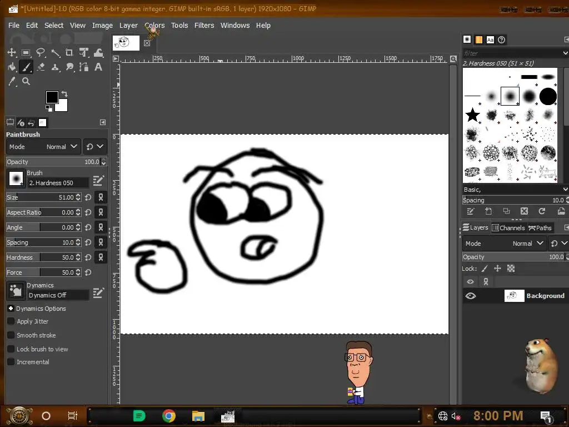The image size is (569, 427).
Task: Switch to the Channels tab
Action: (508, 227)
